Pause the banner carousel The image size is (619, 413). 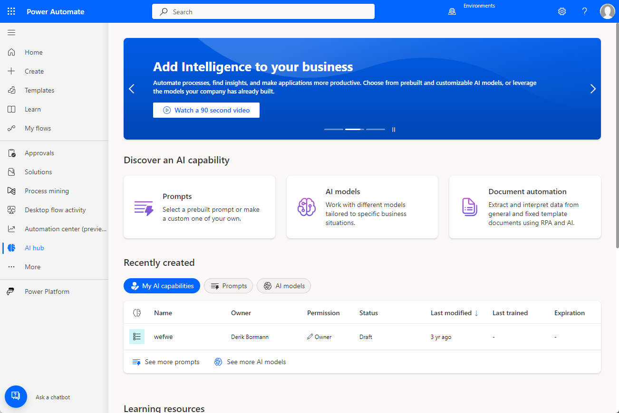tap(394, 129)
